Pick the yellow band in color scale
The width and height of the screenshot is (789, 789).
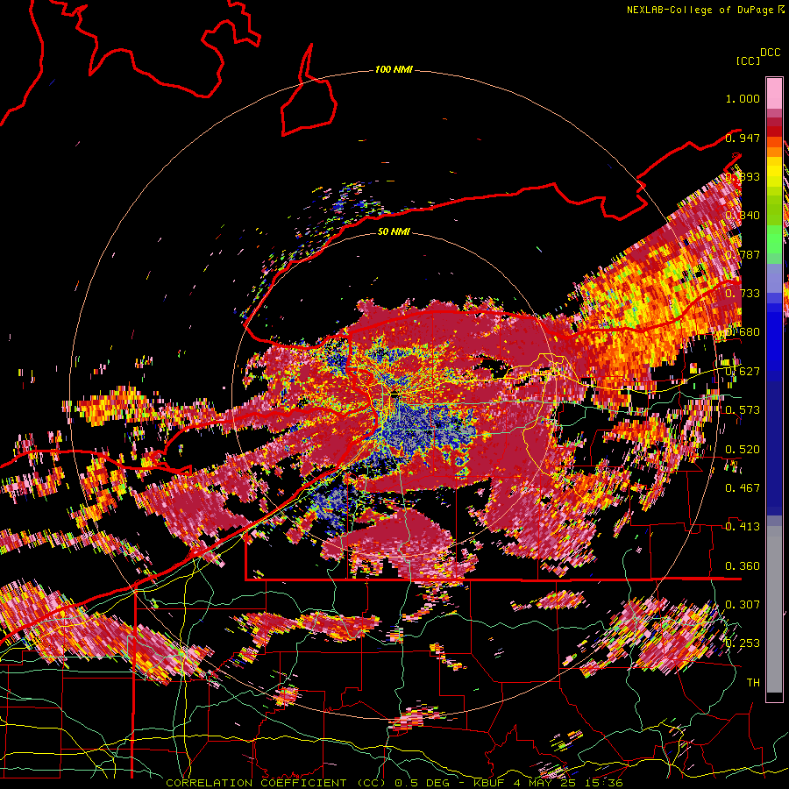click(x=774, y=174)
